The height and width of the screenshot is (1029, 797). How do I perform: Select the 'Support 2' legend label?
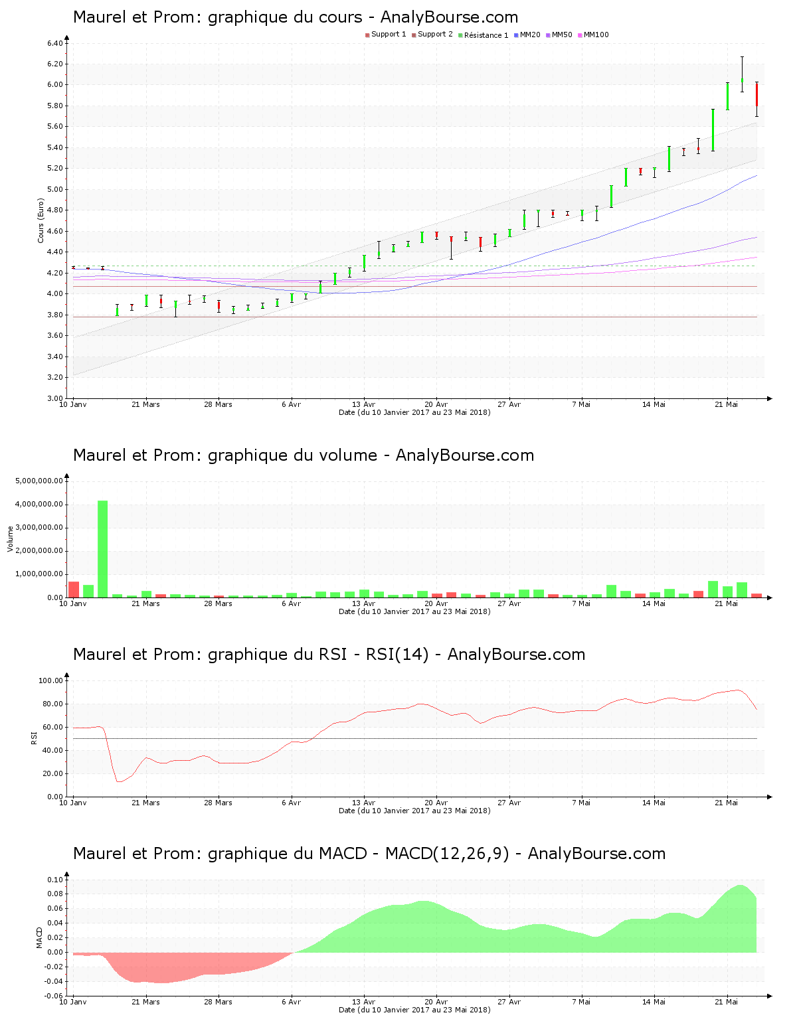point(435,35)
